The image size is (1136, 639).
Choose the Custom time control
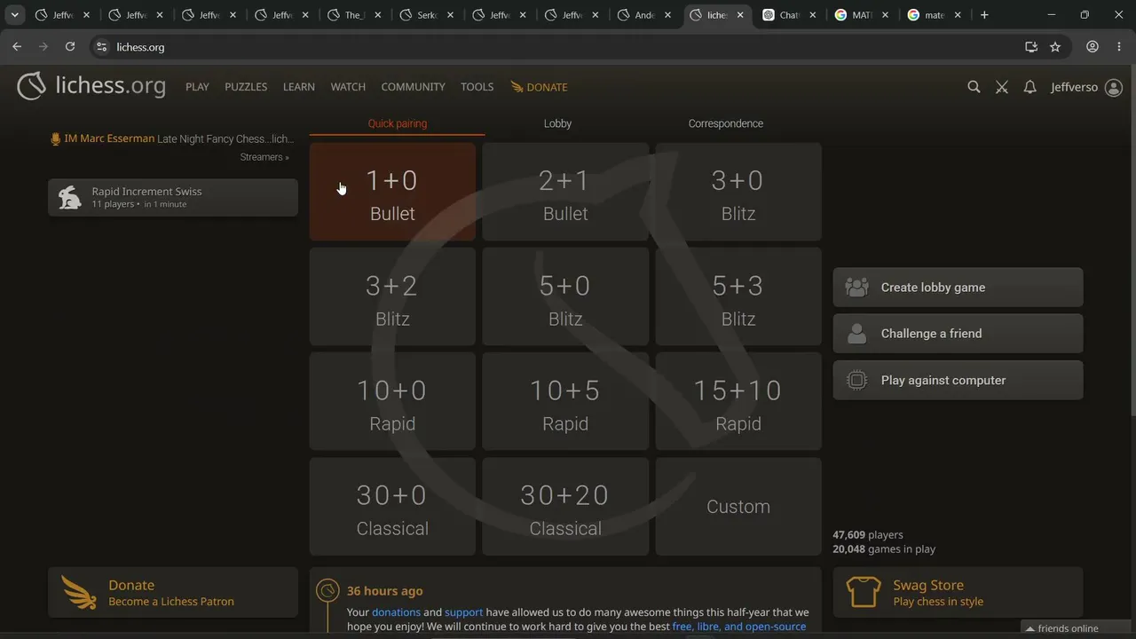click(x=738, y=507)
